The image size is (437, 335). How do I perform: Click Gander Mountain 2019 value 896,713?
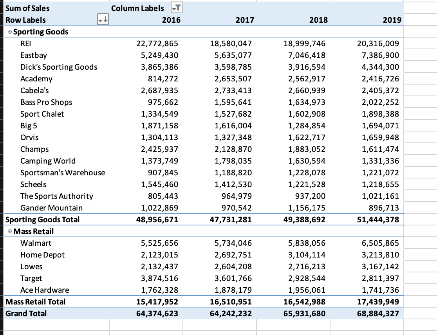tap(383, 208)
